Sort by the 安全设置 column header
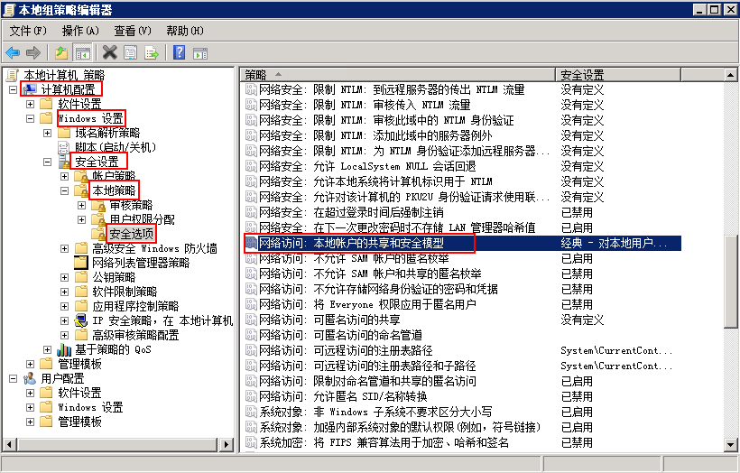The height and width of the screenshot is (473, 740). (618, 75)
